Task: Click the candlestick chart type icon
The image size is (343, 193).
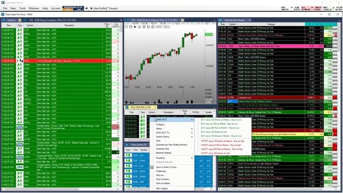Action: pos(135,27)
